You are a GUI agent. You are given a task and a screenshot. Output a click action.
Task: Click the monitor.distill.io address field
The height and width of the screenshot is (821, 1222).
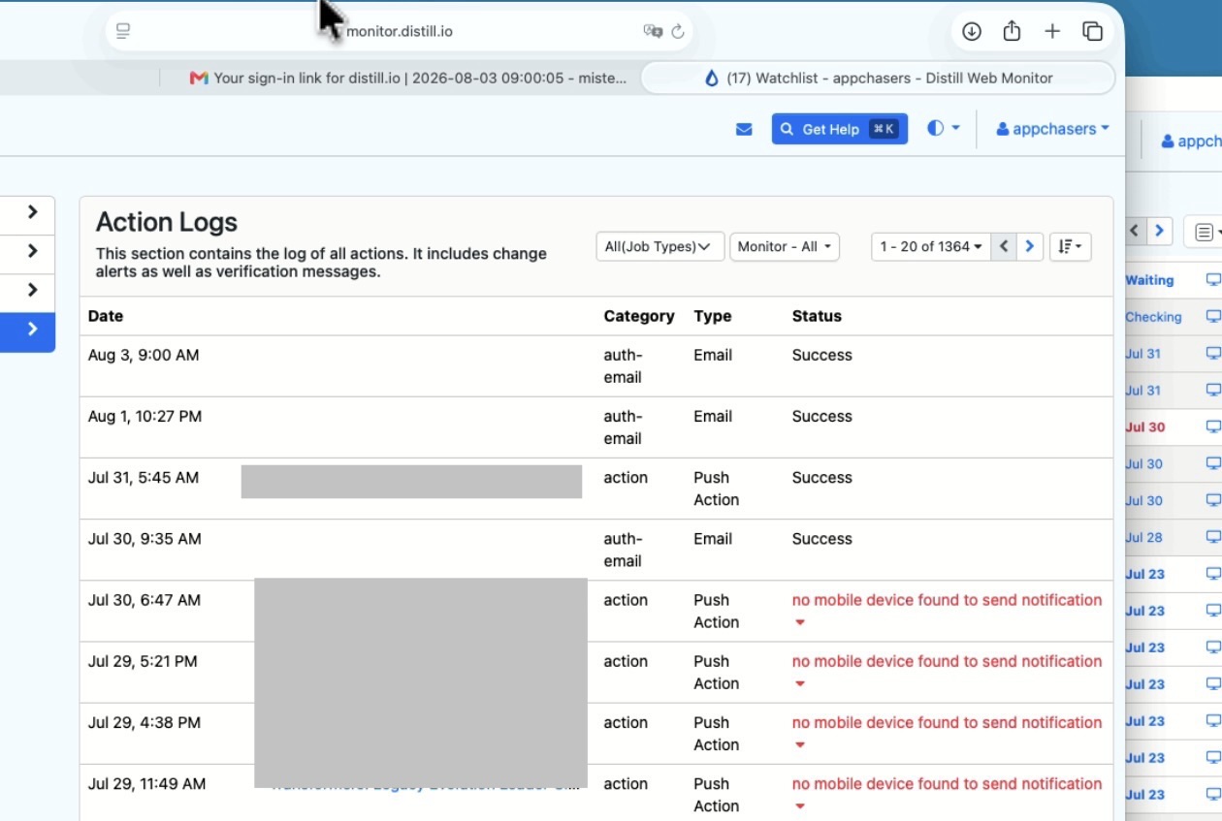point(399,31)
